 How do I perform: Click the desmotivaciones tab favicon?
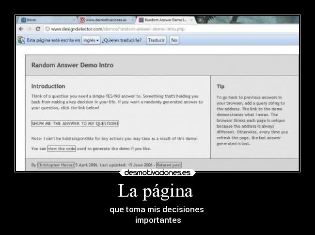(x=82, y=20)
